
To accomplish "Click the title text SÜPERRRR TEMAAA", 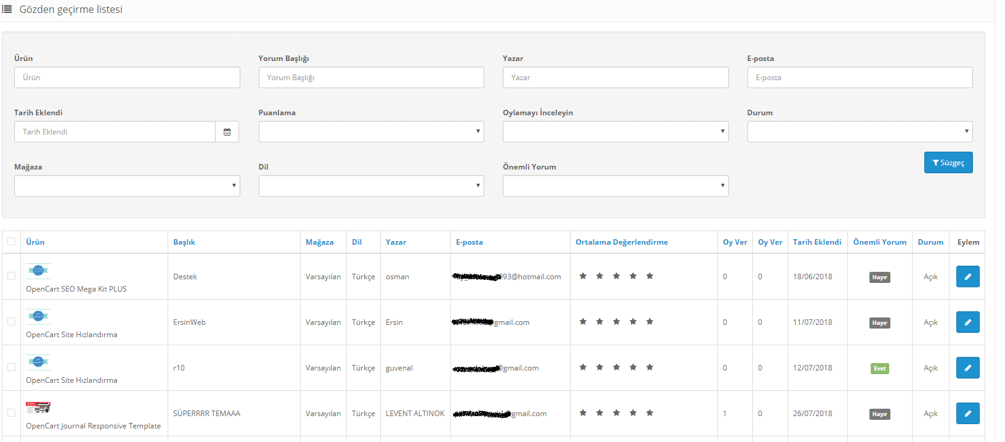I will click(x=206, y=414).
